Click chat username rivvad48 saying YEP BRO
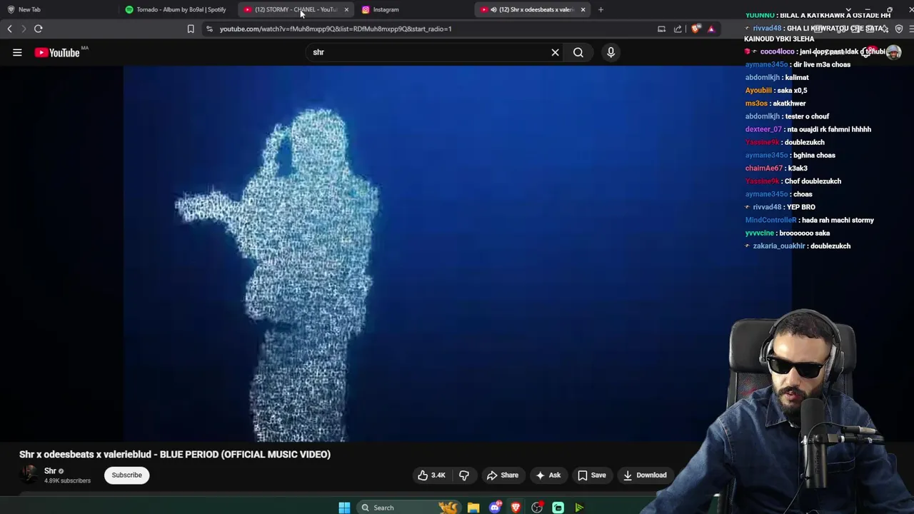 [x=767, y=207]
